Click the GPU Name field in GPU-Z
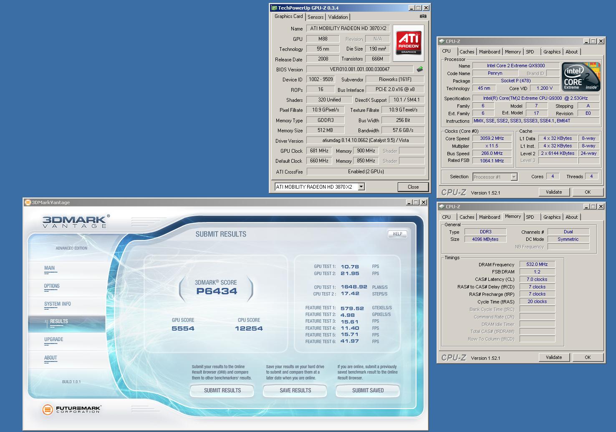Image resolution: width=616 pixels, height=432 pixels. (348, 28)
